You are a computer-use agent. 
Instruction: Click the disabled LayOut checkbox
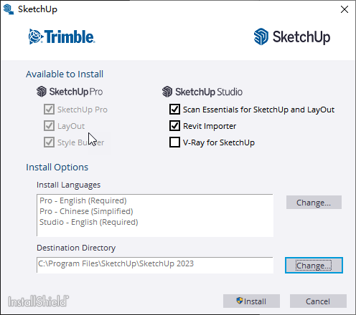tap(49, 126)
